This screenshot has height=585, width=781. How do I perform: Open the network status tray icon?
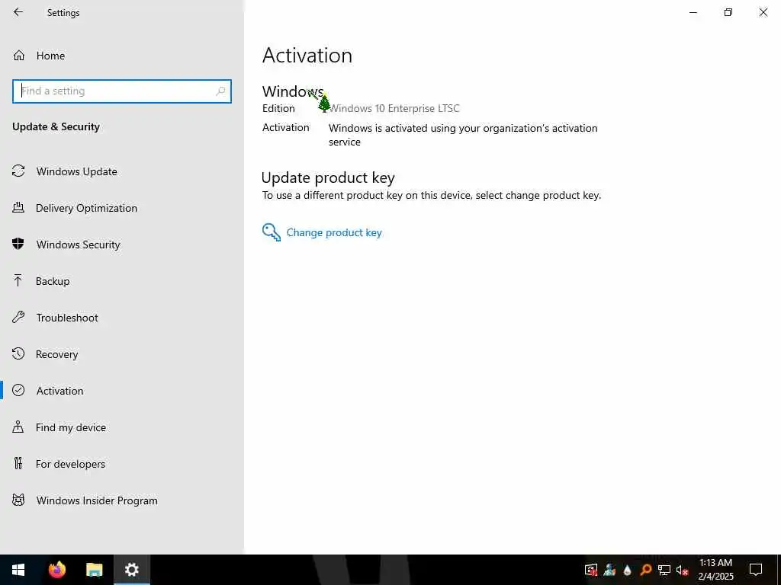[x=664, y=570]
